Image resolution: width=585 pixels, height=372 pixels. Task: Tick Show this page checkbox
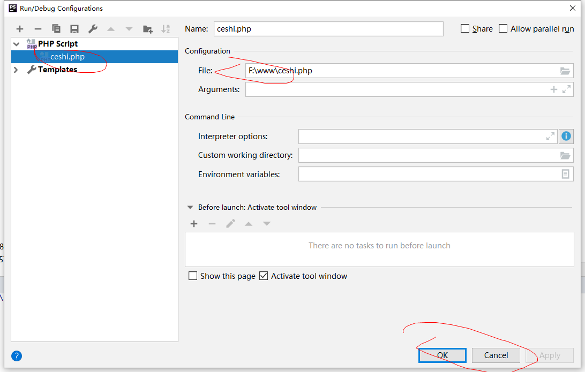tap(193, 276)
